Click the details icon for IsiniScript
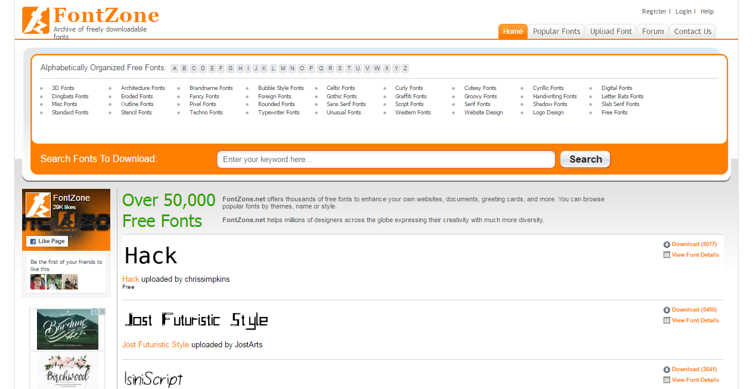This screenshot has width=753, height=389. point(667,380)
